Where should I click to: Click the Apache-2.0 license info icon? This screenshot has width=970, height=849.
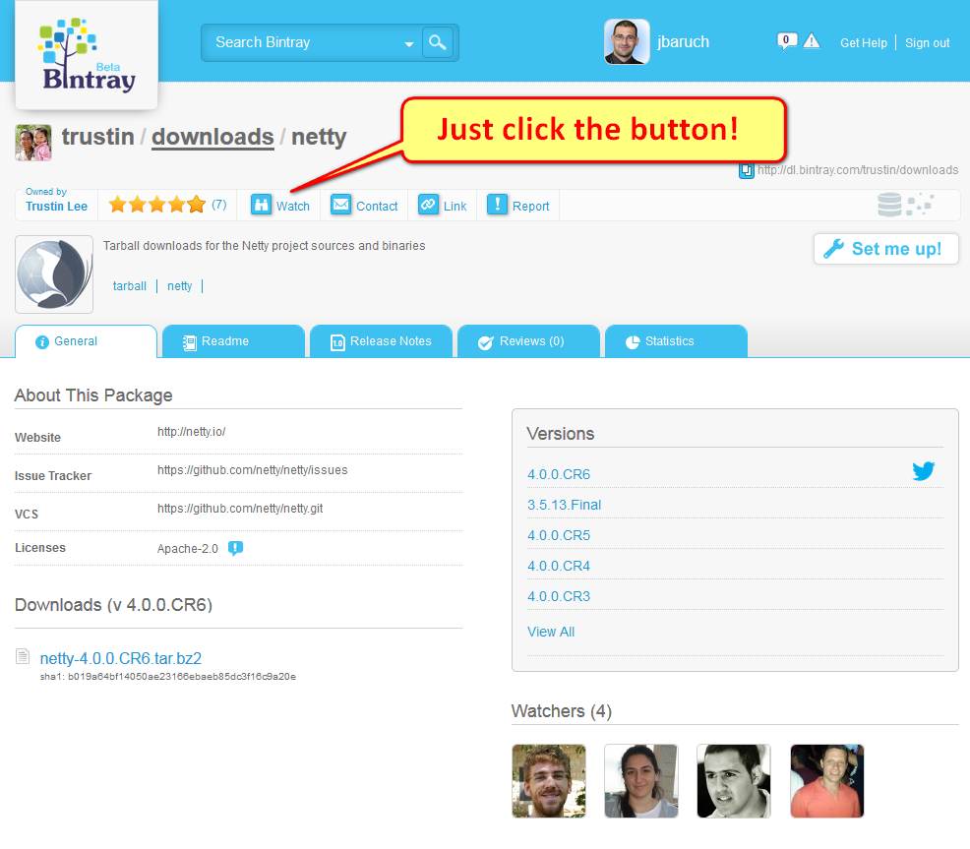pyautogui.click(x=235, y=548)
